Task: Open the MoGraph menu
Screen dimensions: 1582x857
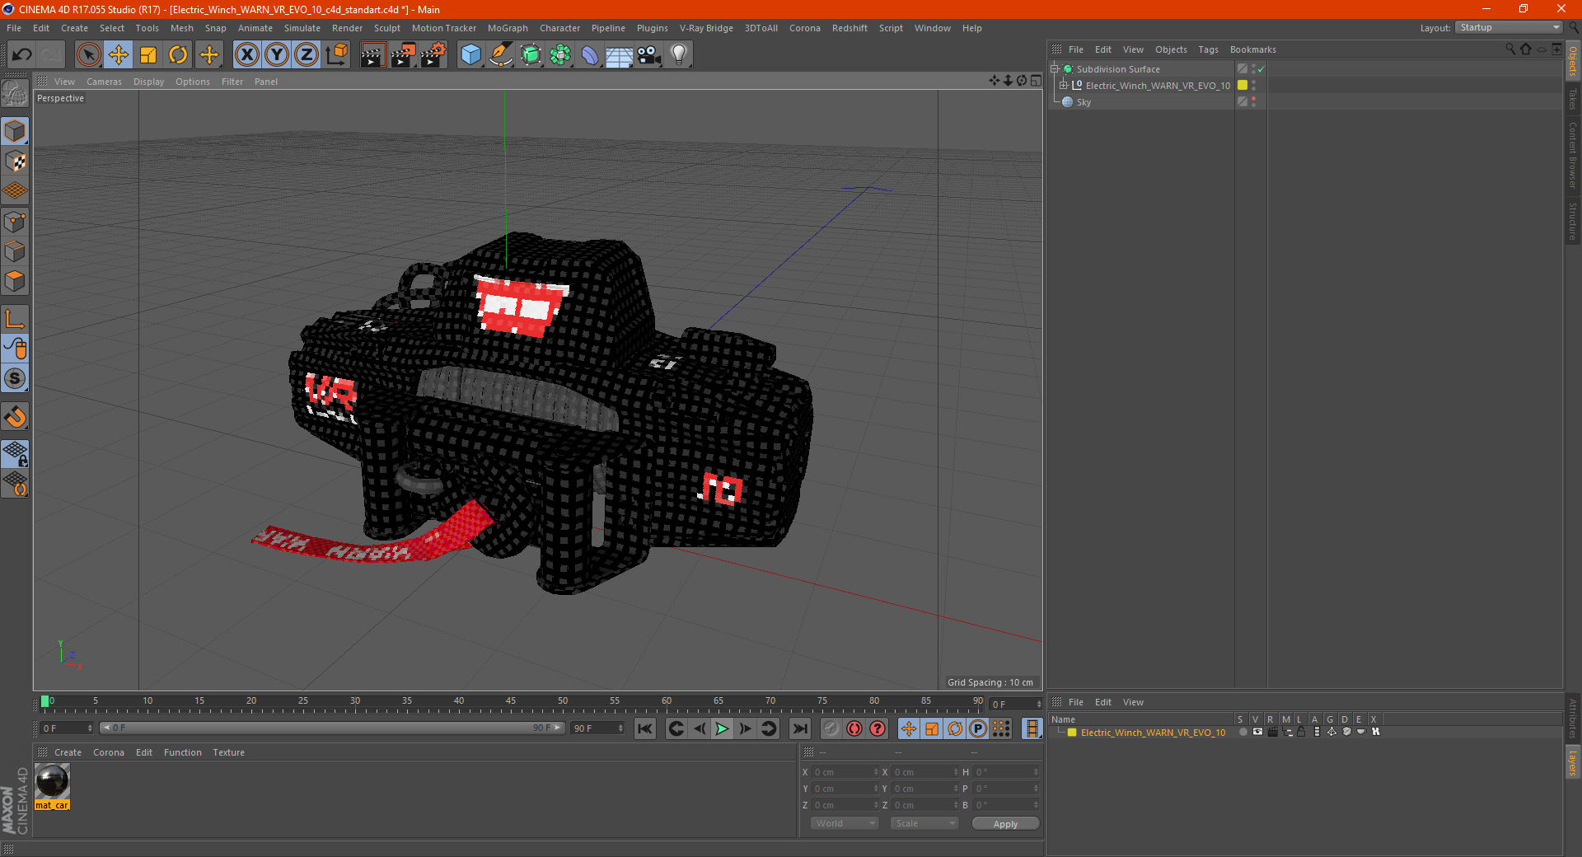Action: click(508, 28)
